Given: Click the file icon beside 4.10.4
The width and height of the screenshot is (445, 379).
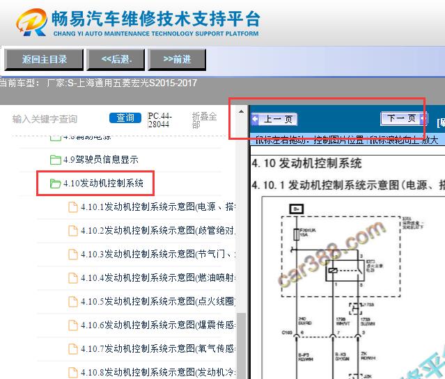Looking at the screenshot, I should pos(73,278).
